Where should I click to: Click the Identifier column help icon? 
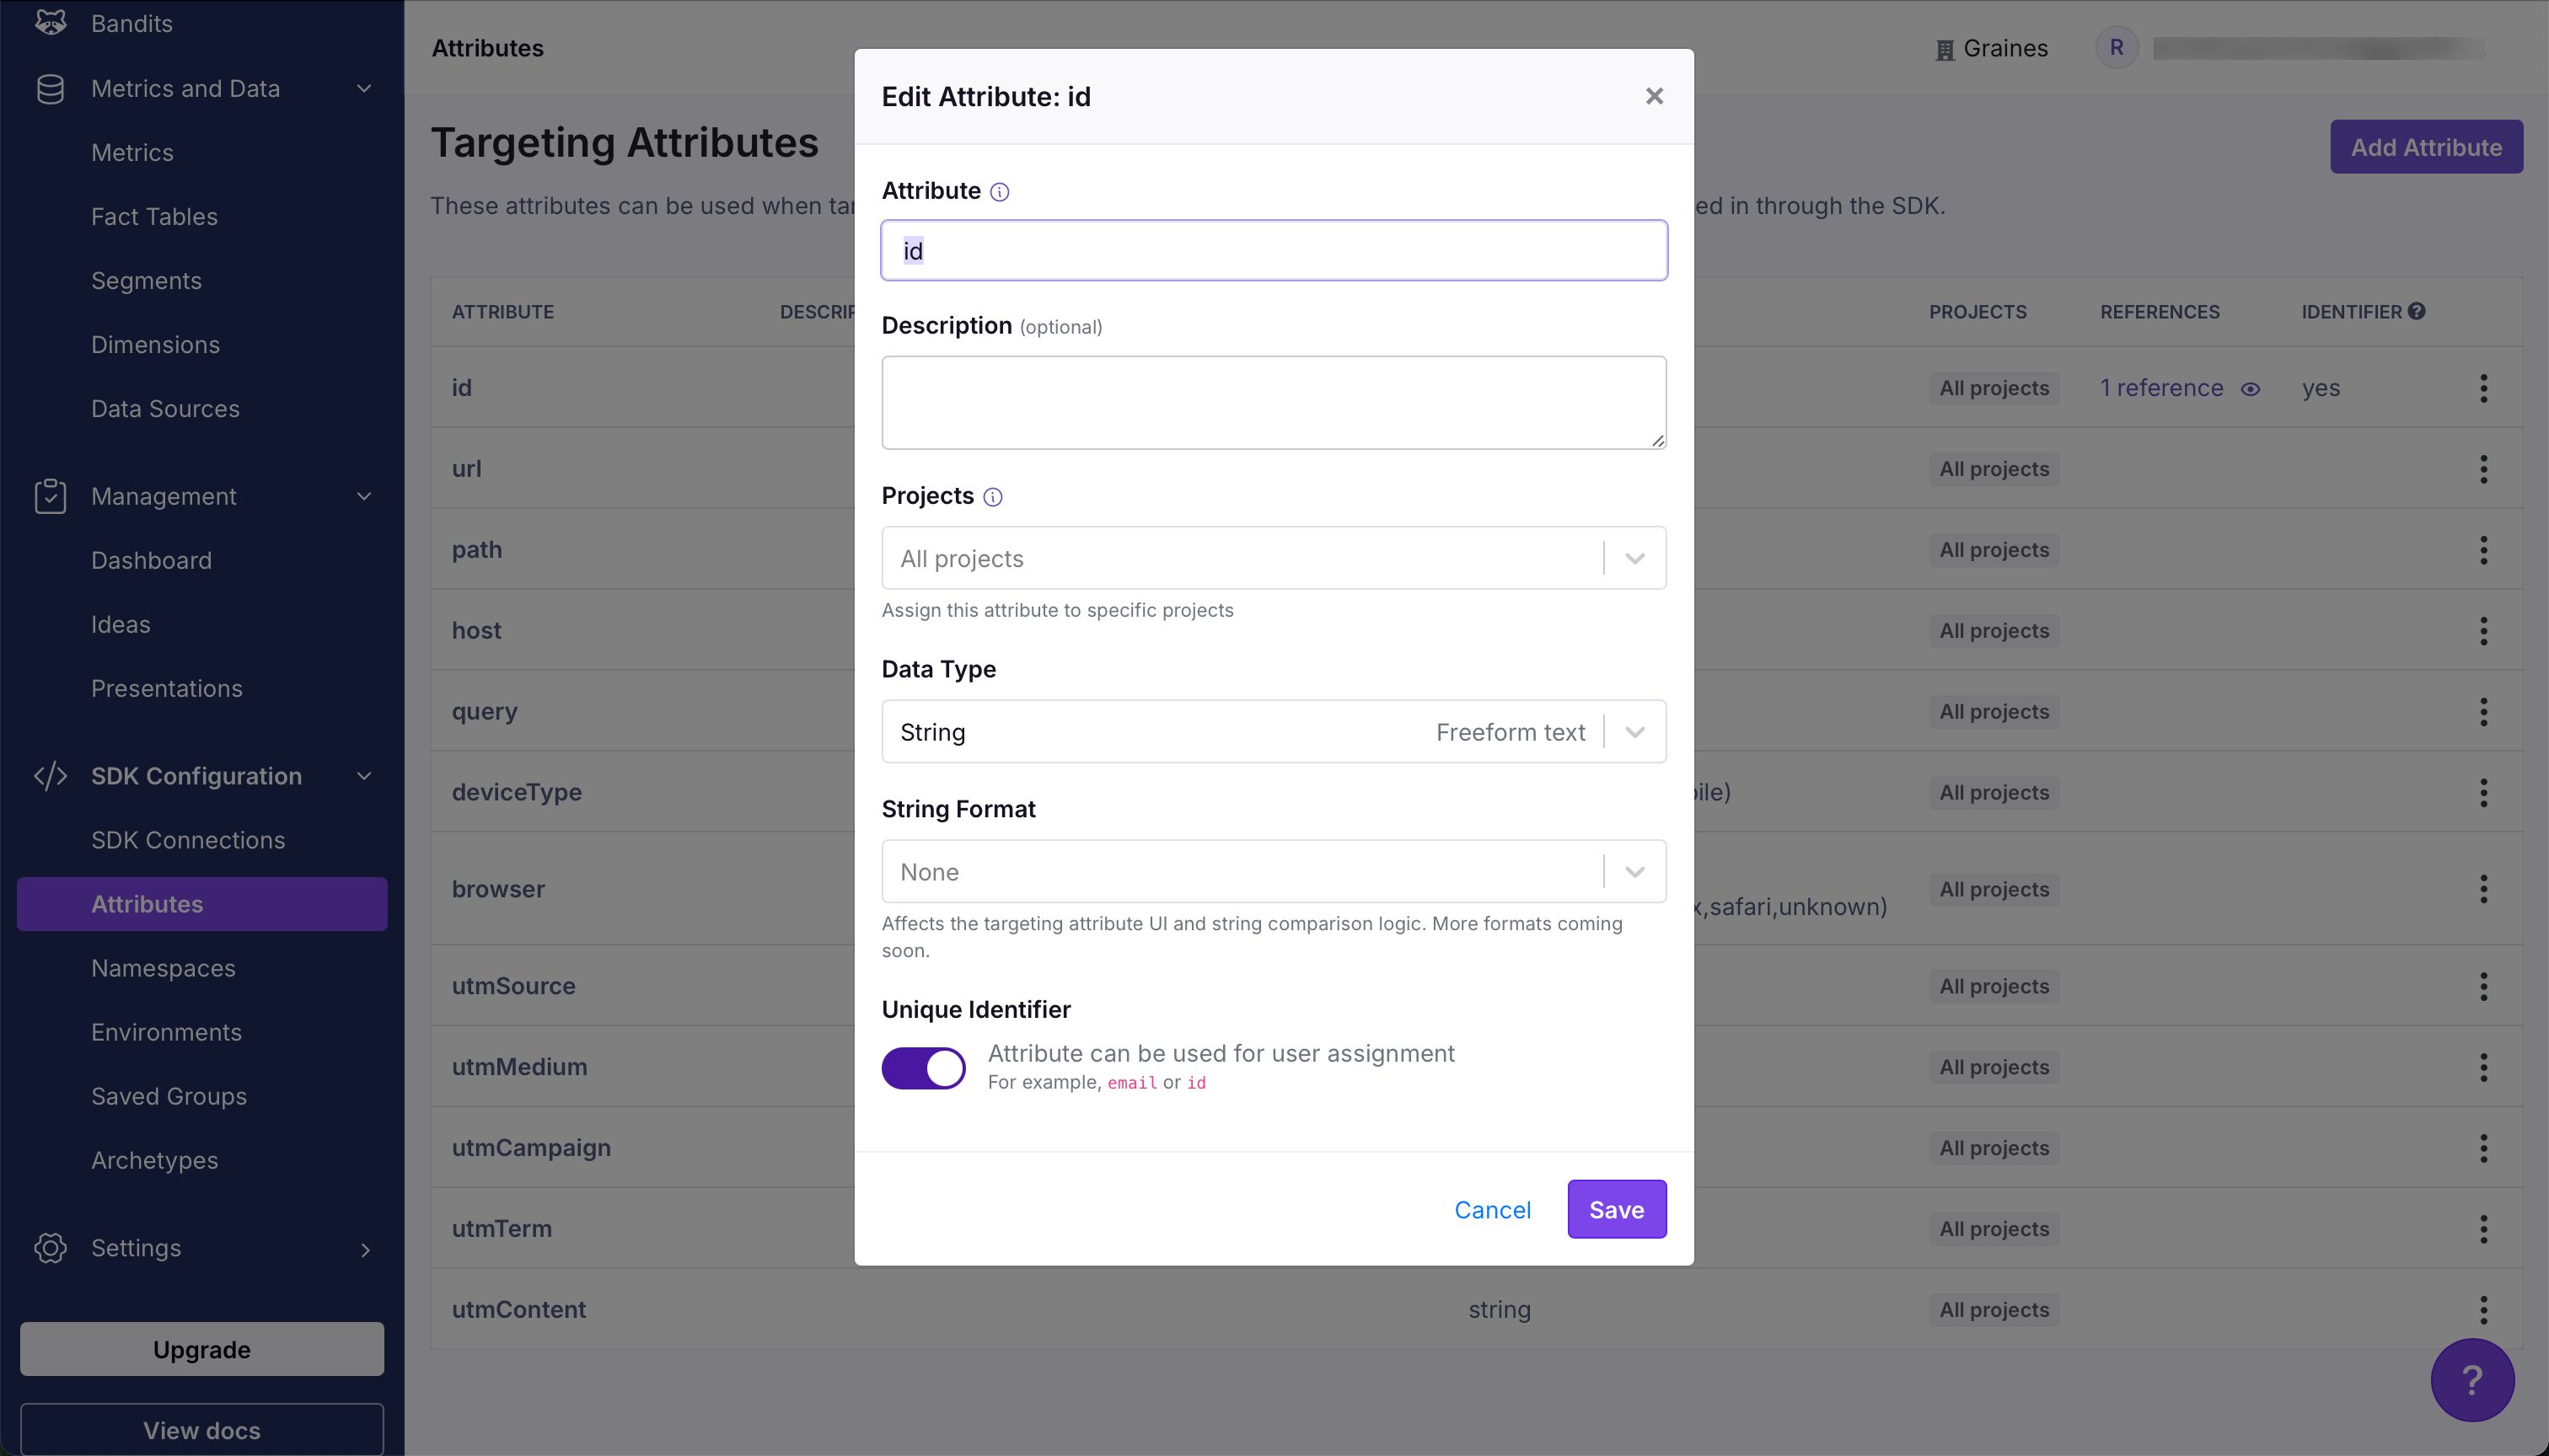(x=2417, y=311)
